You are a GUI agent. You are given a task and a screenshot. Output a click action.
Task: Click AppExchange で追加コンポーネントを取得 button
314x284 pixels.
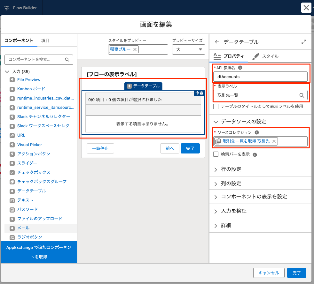39,252
